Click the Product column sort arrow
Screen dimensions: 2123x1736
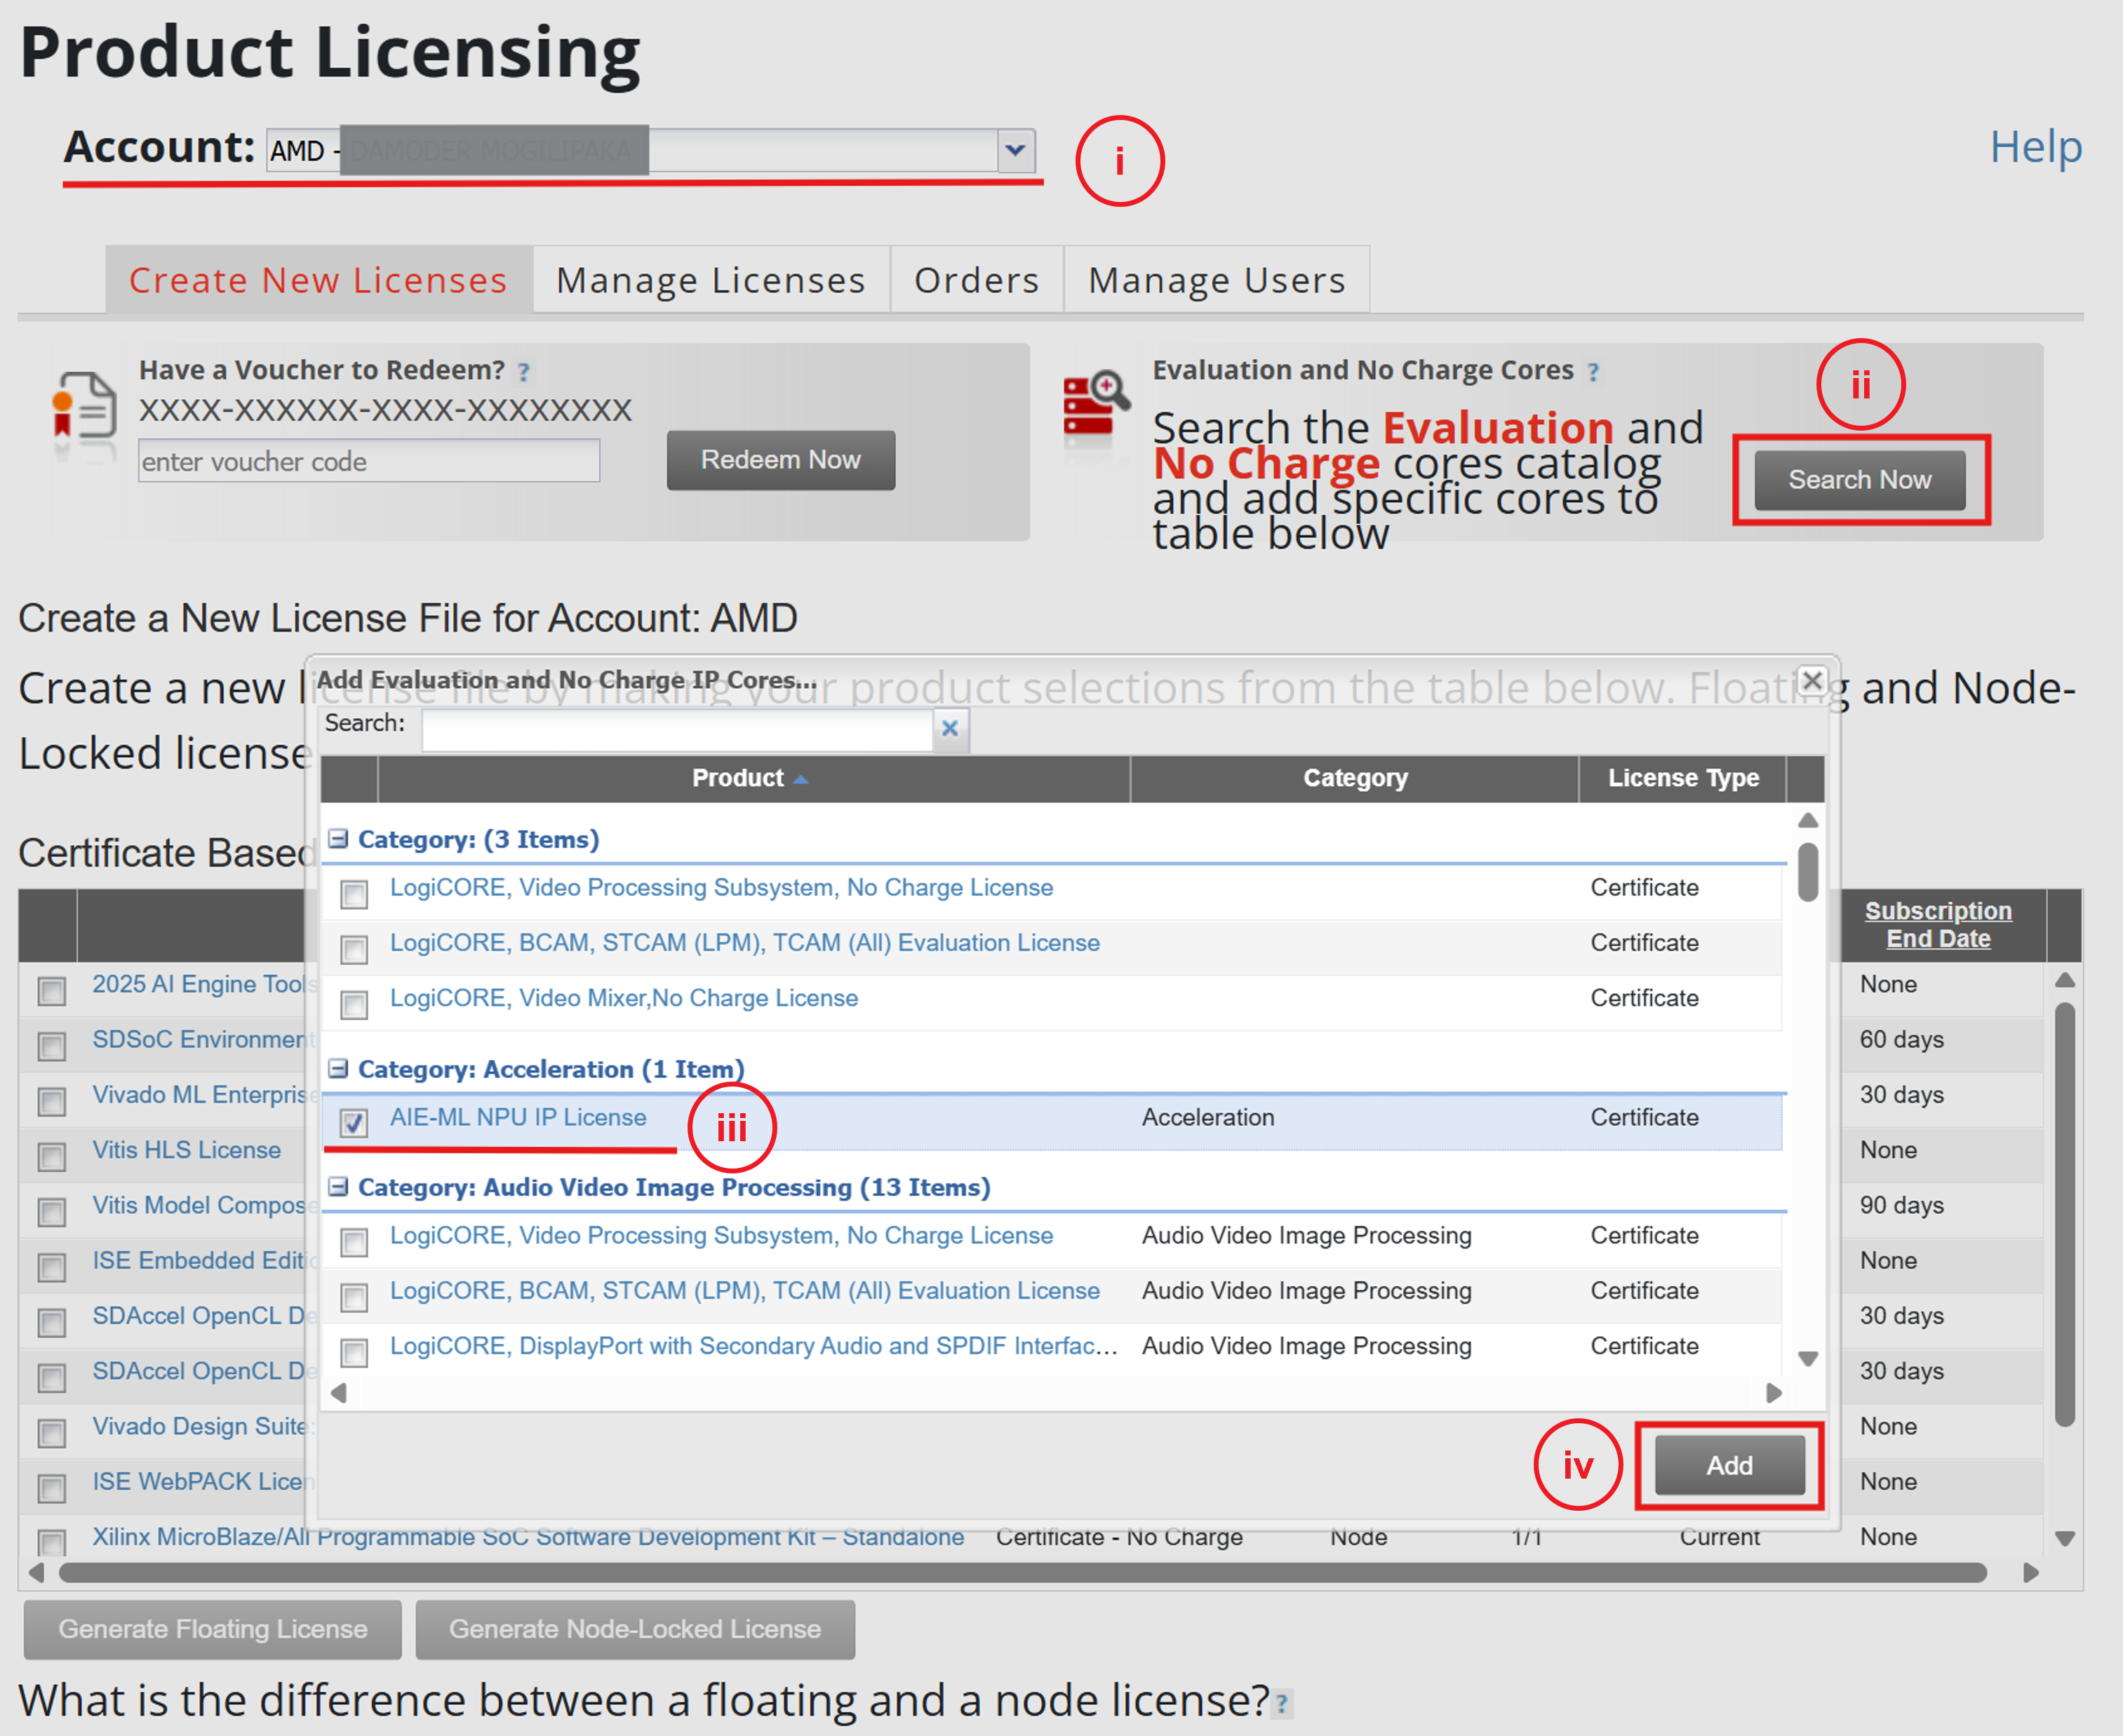coord(801,779)
